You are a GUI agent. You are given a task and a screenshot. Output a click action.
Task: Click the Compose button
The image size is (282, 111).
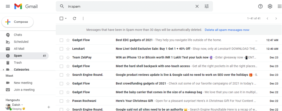pos(18,22)
